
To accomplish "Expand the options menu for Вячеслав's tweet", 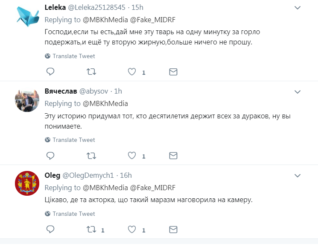I will pyautogui.click(x=298, y=91).
